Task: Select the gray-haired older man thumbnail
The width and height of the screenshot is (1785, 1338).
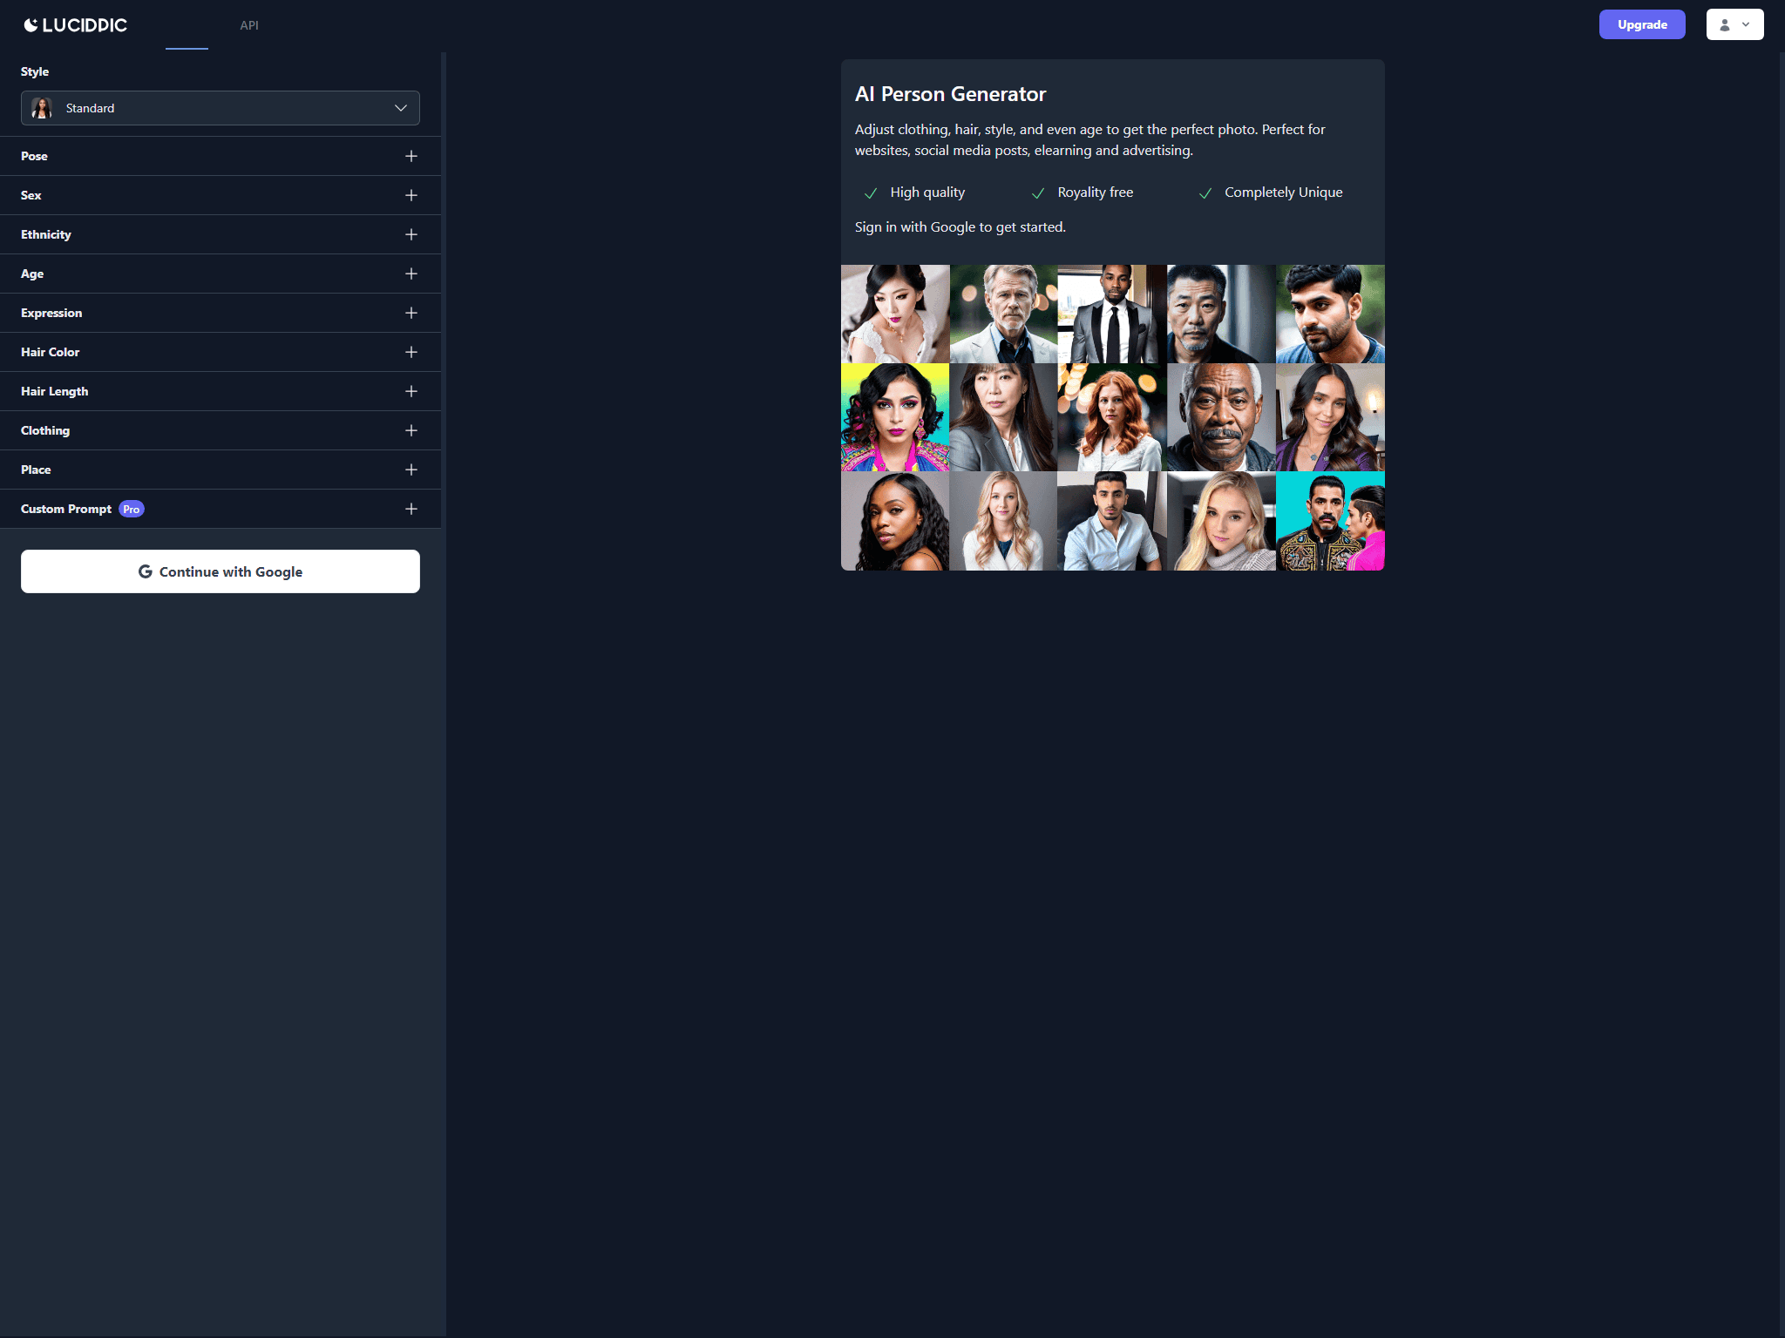Action: click(x=1003, y=314)
